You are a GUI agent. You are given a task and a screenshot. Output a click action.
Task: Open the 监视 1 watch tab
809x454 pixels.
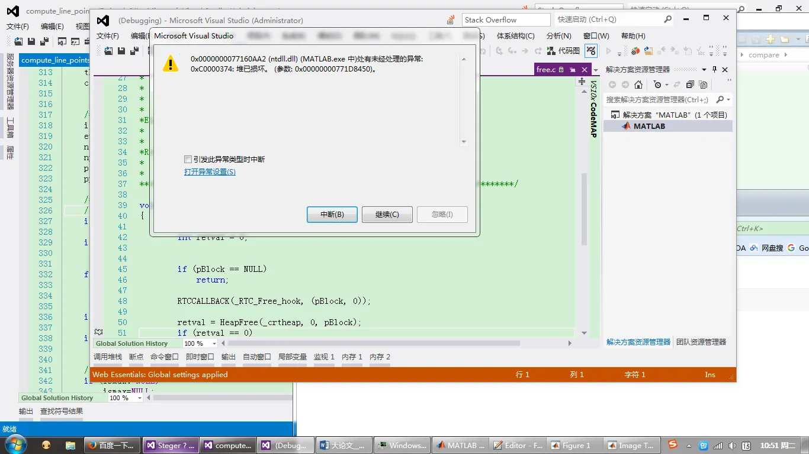point(324,357)
